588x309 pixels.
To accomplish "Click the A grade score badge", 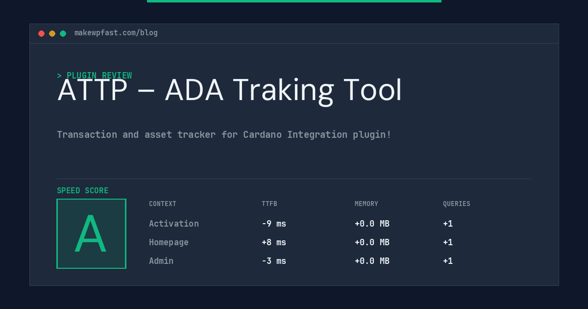I will click(x=91, y=233).
